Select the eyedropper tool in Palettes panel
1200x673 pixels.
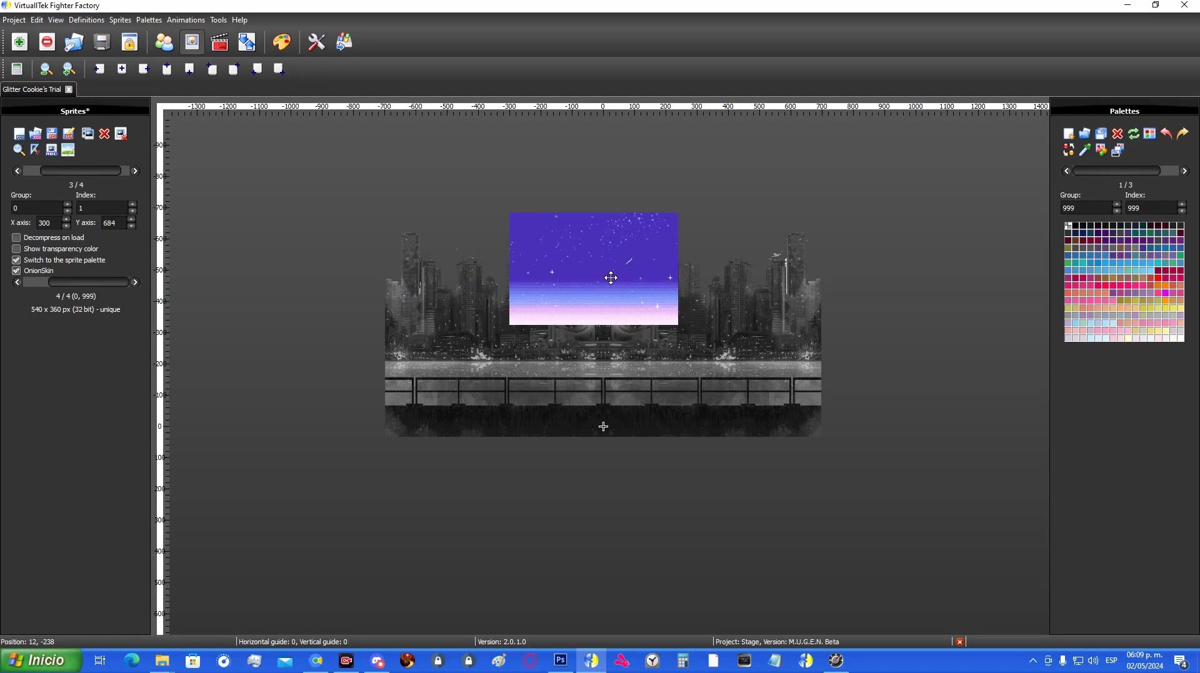pos(1085,150)
